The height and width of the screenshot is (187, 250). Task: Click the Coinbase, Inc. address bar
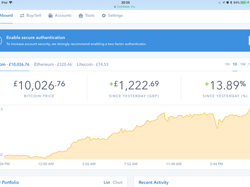click(x=125, y=7)
